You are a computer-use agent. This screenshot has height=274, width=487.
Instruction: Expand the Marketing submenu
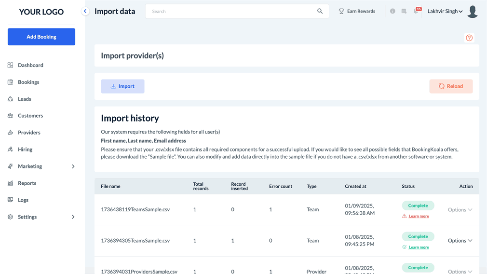[x=73, y=166]
